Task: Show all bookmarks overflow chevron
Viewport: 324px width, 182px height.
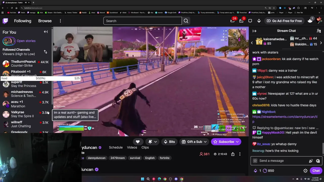Action: (x=319, y=12)
